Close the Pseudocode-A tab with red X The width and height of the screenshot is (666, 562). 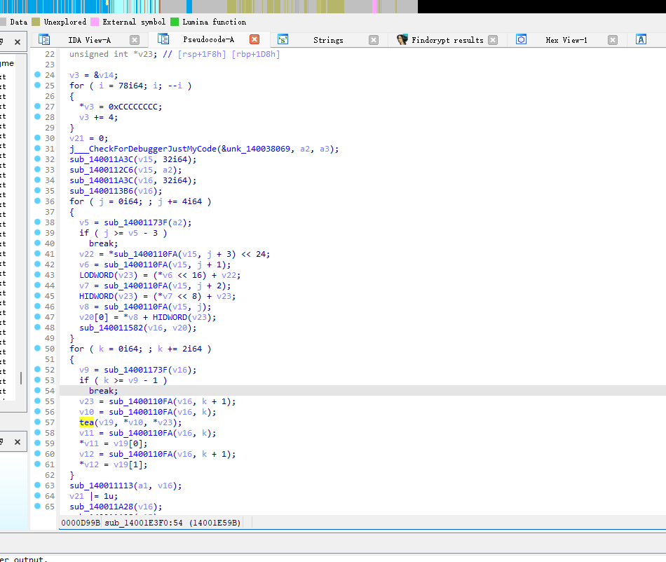coord(254,39)
